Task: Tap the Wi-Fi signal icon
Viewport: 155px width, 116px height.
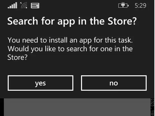Action: [x=24, y=6]
